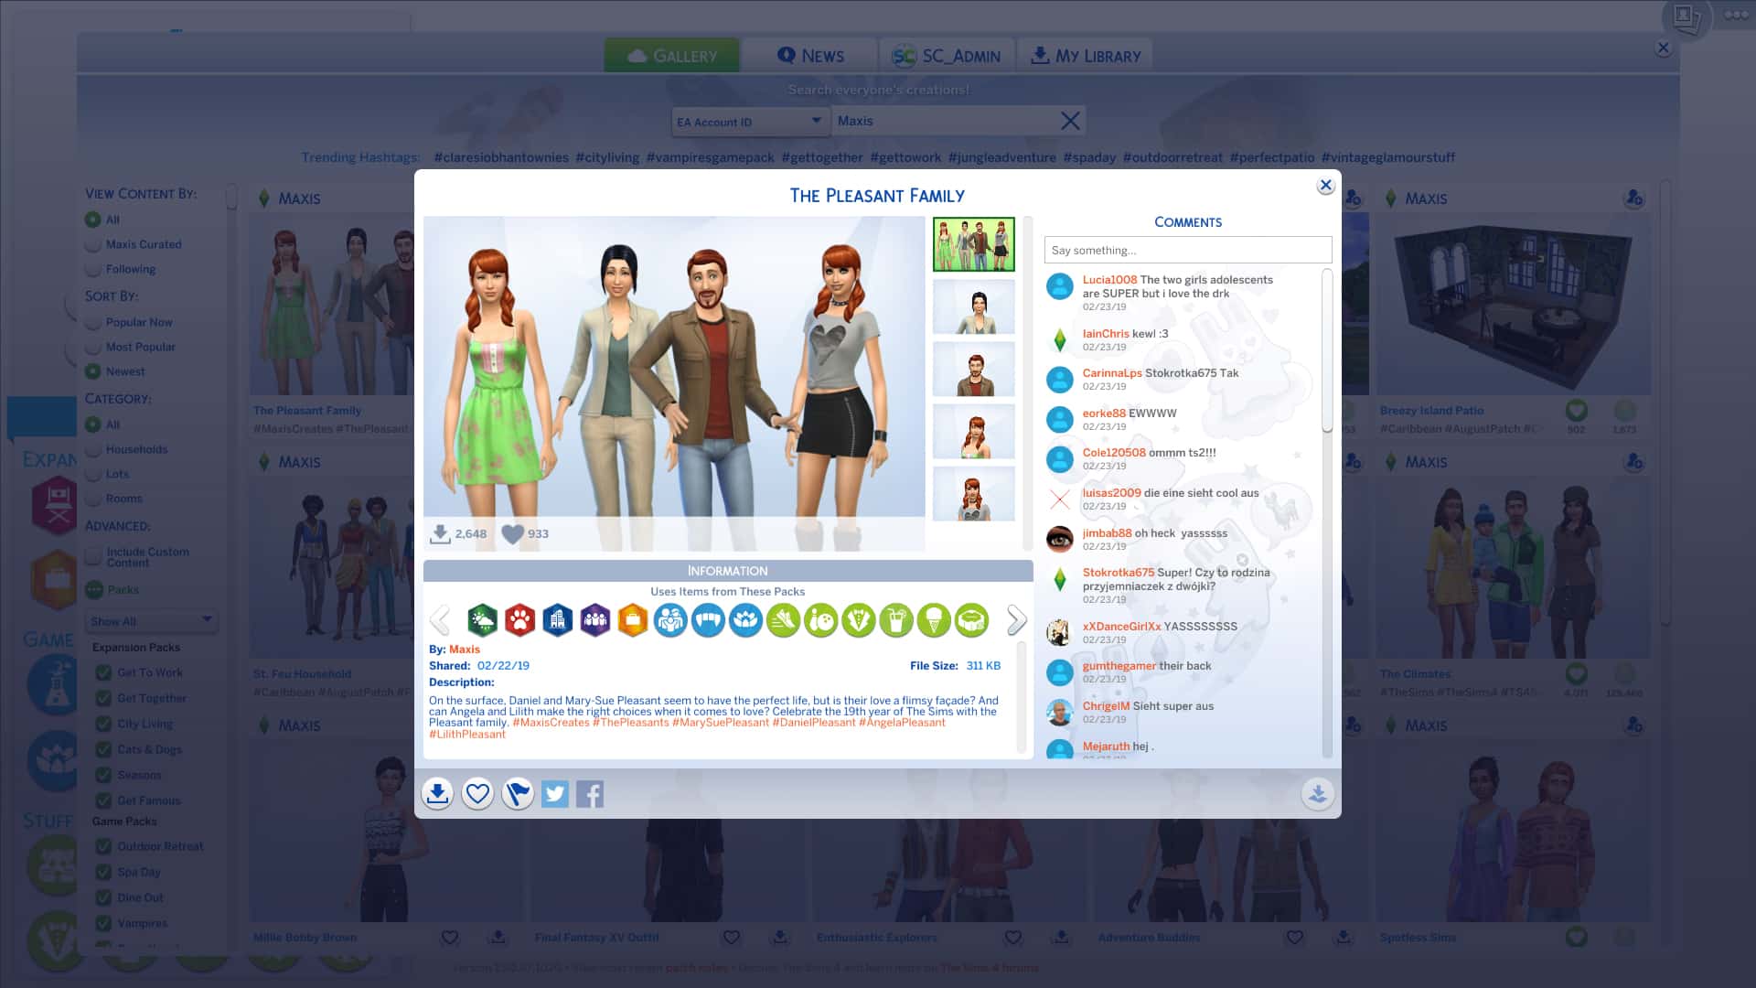The width and height of the screenshot is (1756, 988).
Task: Select the bearded man portrait thumbnail
Action: point(973,369)
